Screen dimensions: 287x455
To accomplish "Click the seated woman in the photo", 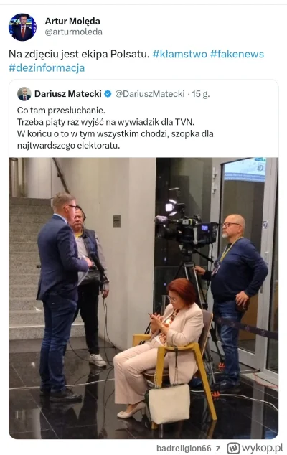I will click(158, 345).
